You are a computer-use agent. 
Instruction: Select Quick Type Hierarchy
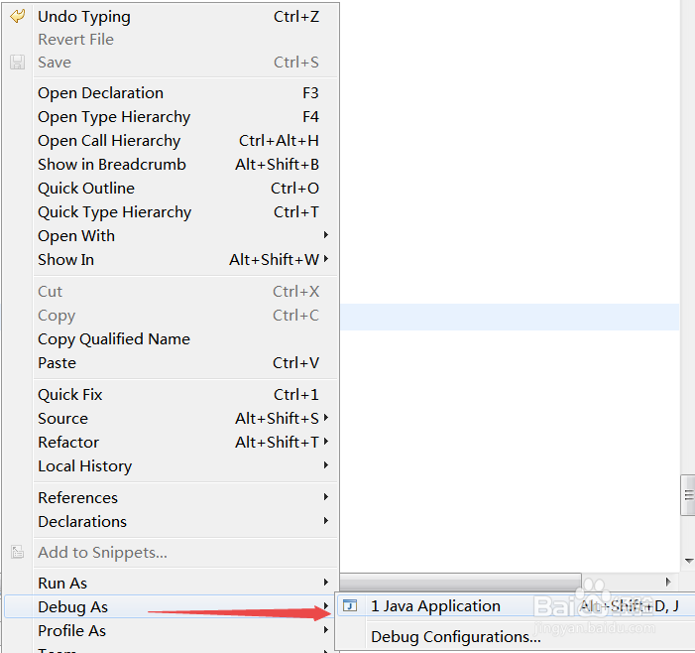coord(185,212)
